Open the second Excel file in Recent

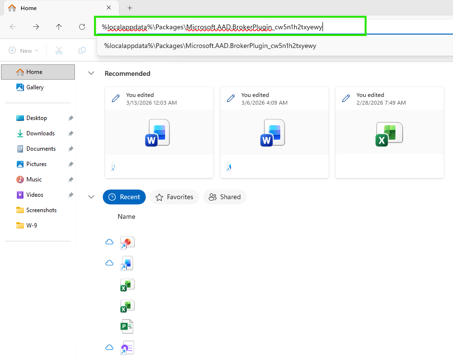tap(128, 306)
